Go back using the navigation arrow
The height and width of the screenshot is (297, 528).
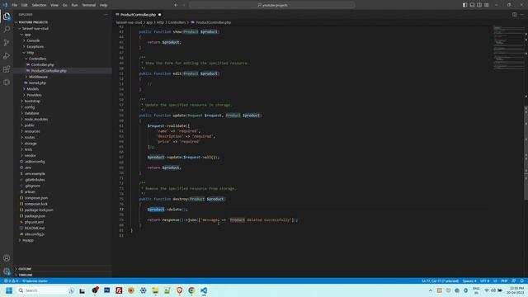tap(176, 5)
